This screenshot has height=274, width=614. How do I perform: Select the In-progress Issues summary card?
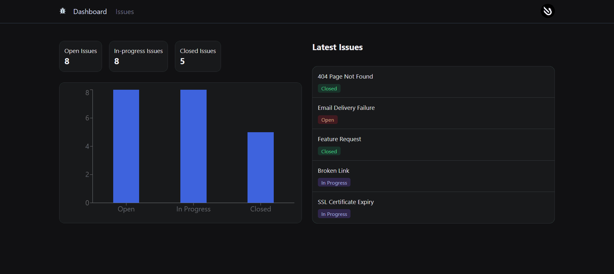[x=138, y=56]
